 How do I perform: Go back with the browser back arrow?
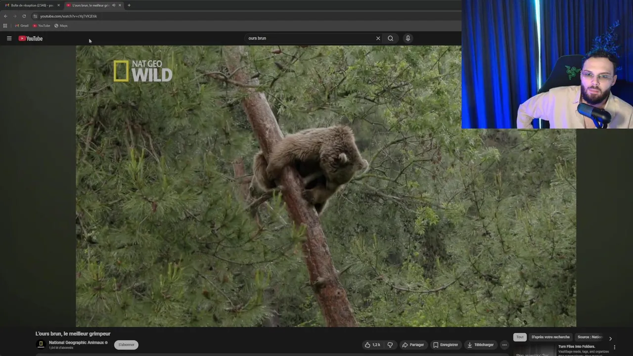coord(5,16)
